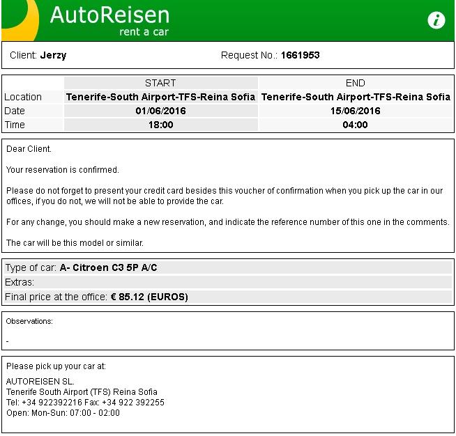
Task: Click the Observations label
Action: (x=29, y=321)
